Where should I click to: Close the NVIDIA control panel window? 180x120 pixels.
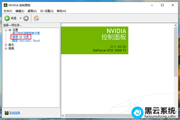[x=173, y=5]
